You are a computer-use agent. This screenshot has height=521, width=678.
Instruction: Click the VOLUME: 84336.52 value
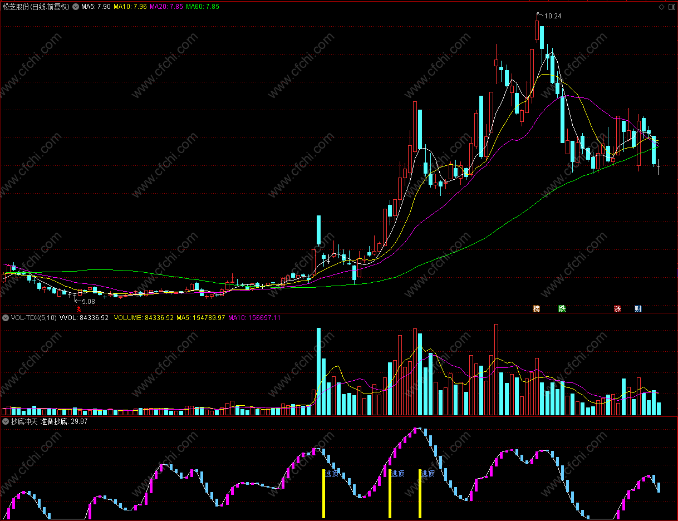143,318
